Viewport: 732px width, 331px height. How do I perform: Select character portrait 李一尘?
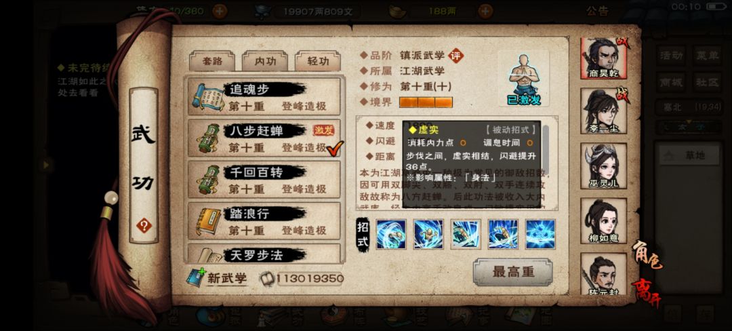[x=603, y=111]
